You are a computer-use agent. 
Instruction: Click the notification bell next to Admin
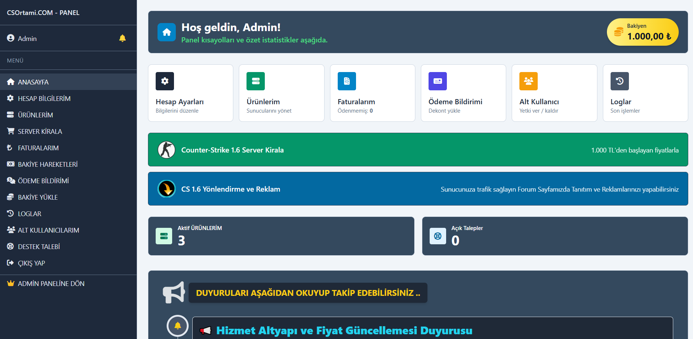[122, 38]
